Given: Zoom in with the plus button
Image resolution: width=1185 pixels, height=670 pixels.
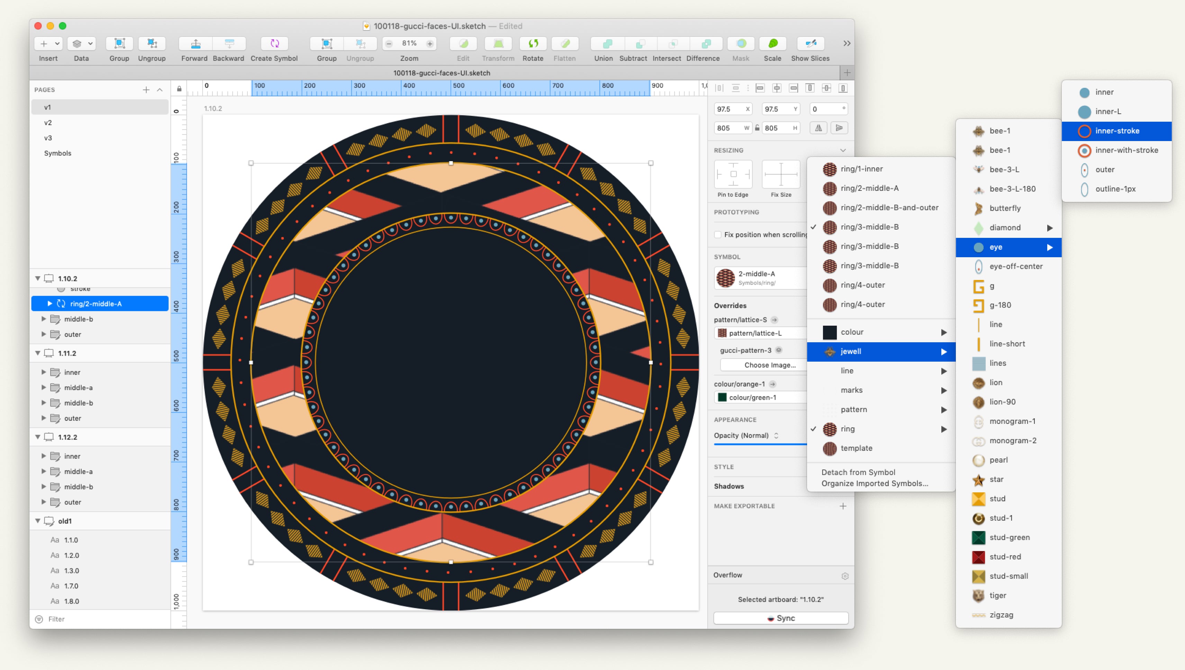Looking at the screenshot, I should (x=430, y=44).
